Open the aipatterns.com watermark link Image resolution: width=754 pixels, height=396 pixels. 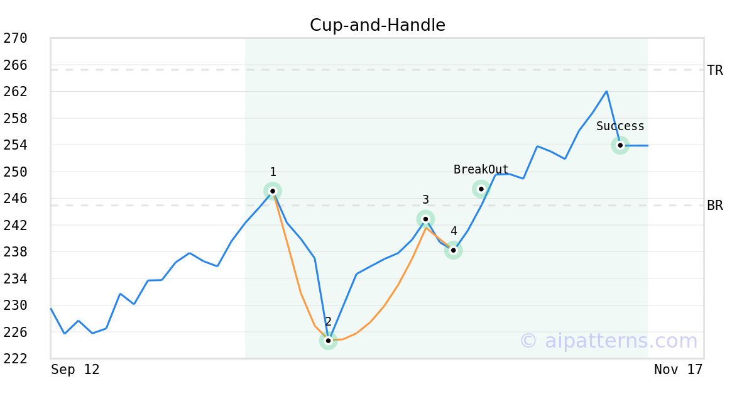point(608,341)
